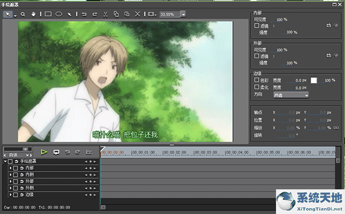Cut the selected shape with scissors
The height and width of the screenshot is (214, 345).
(105, 14)
